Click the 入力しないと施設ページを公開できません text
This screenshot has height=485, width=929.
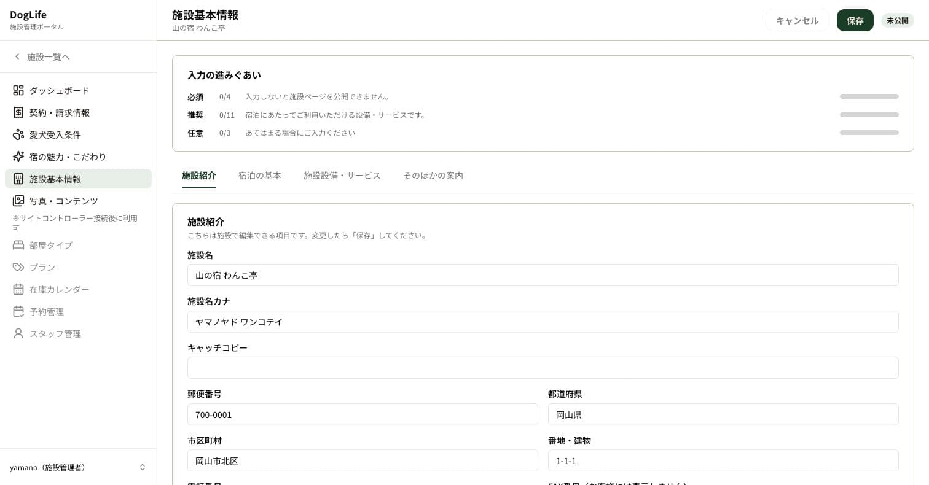click(317, 96)
